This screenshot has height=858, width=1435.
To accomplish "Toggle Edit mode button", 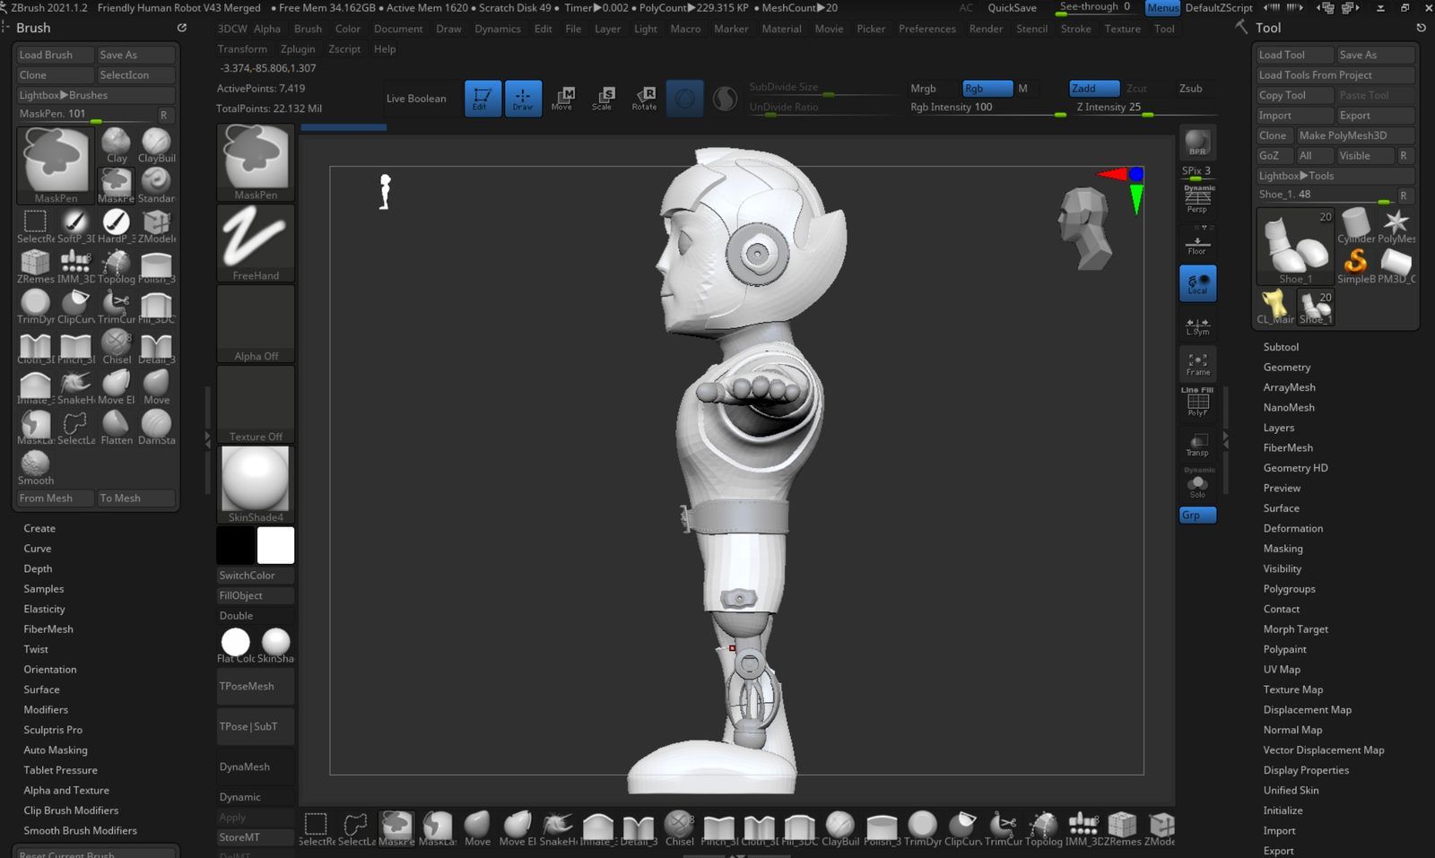I will tap(483, 98).
